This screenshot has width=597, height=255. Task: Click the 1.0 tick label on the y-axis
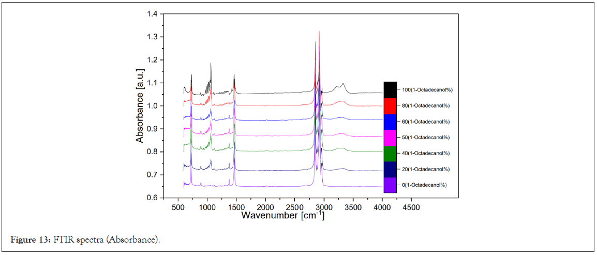click(x=152, y=106)
